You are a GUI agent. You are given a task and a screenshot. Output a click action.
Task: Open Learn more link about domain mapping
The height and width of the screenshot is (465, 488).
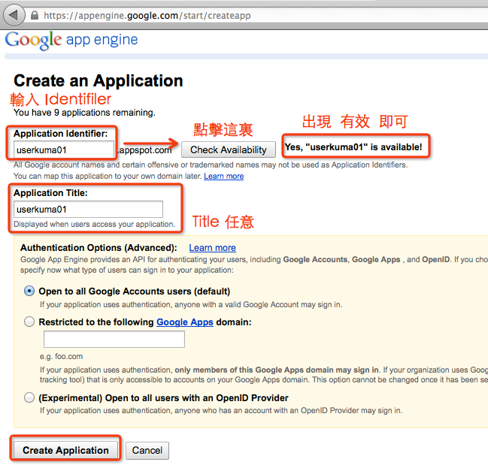pyautogui.click(x=223, y=176)
